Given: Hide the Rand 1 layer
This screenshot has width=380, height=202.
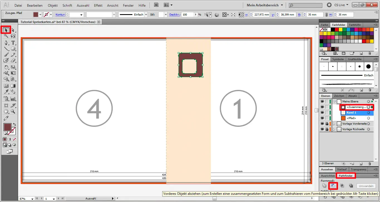Looking at the screenshot, I should click(x=322, y=113).
